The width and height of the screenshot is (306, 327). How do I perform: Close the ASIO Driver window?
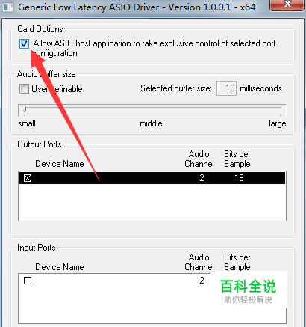(x=287, y=4)
